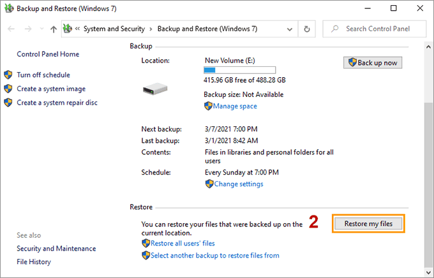Click the New Volume (E:) drive icon
The height and width of the screenshot is (278, 434).
(x=155, y=89)
